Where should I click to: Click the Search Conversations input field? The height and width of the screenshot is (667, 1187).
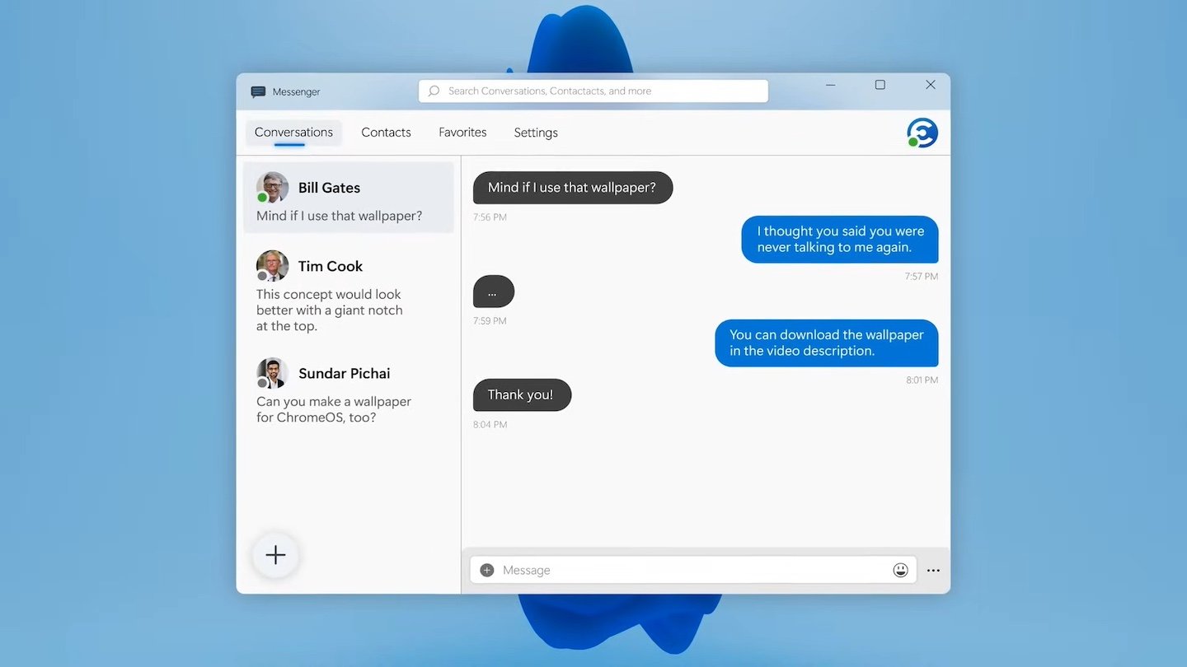[593, 91]
